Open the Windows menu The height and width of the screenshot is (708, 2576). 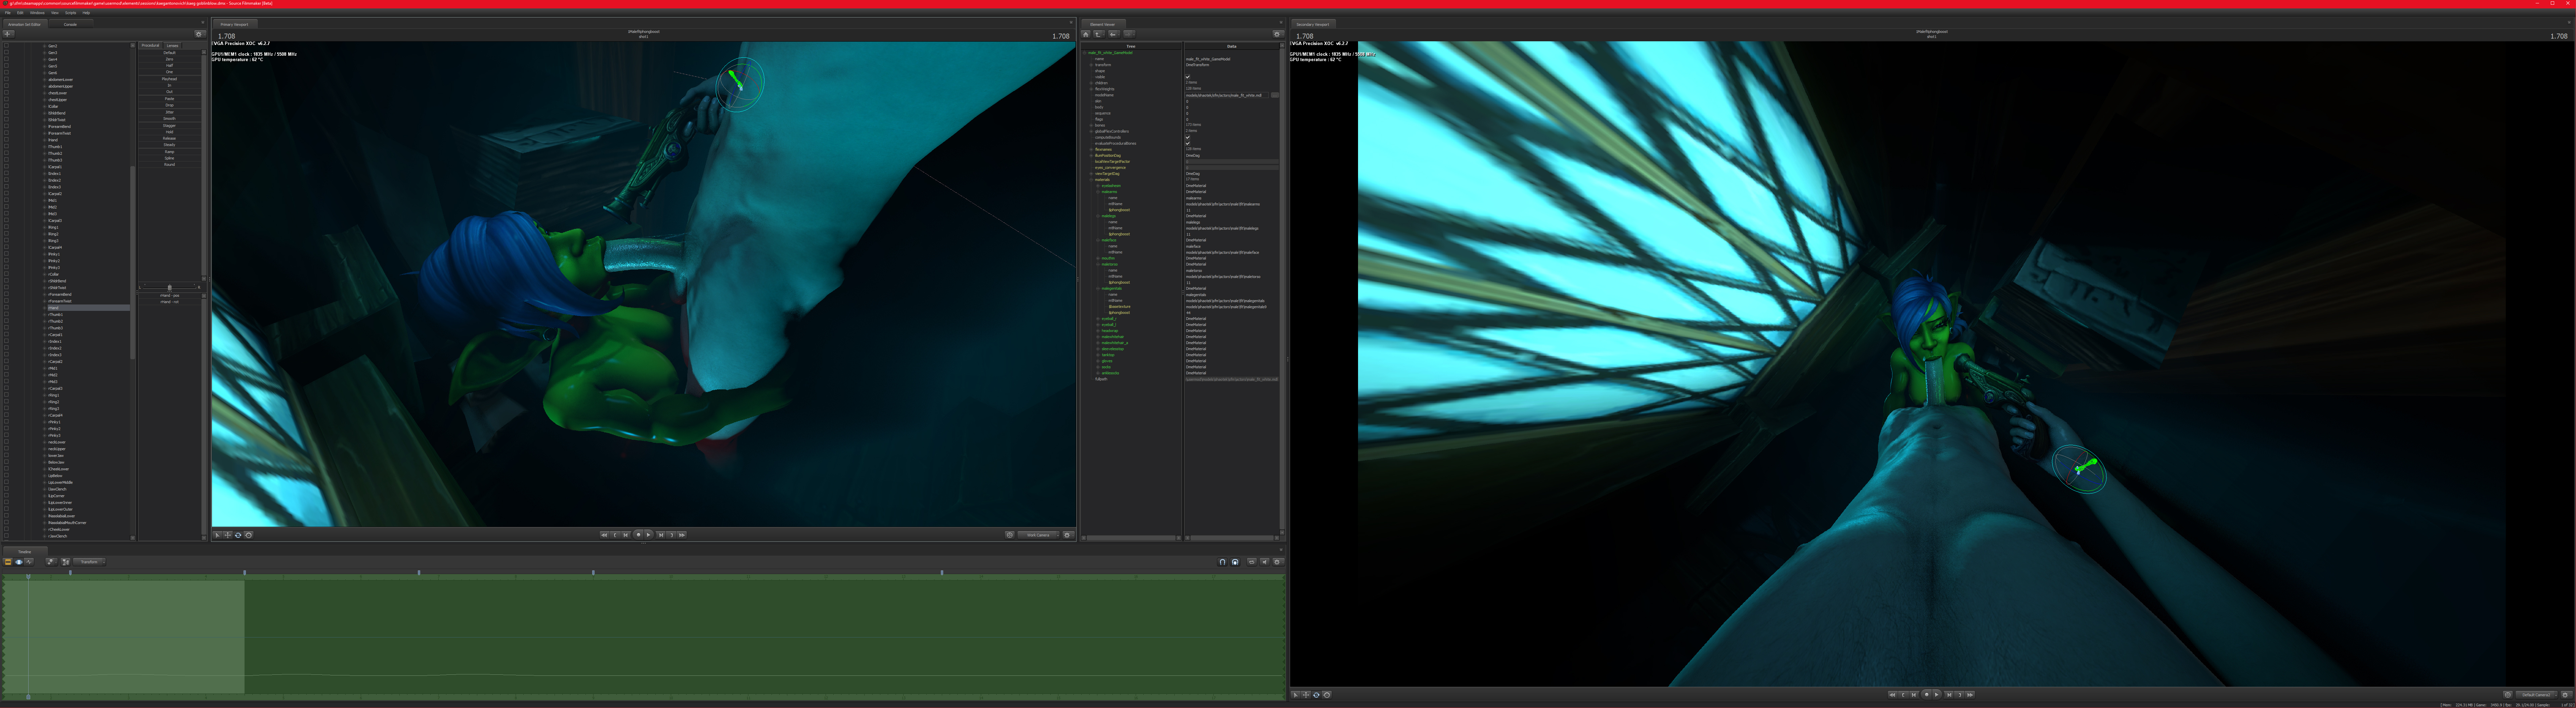pyautogui.click(x=37, y=13)
